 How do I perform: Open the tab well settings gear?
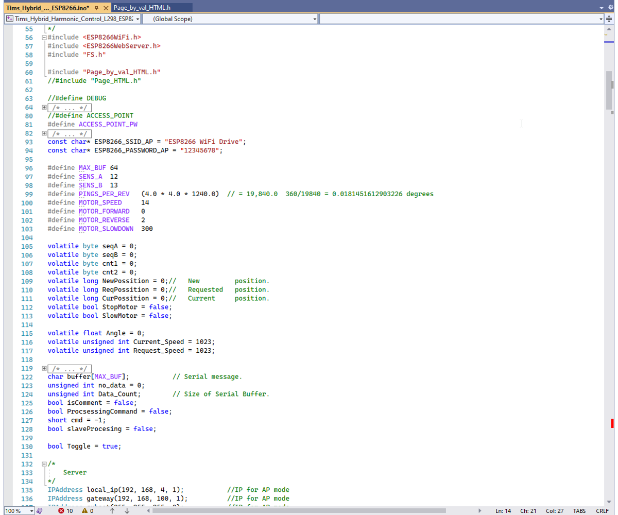point(611,8)
